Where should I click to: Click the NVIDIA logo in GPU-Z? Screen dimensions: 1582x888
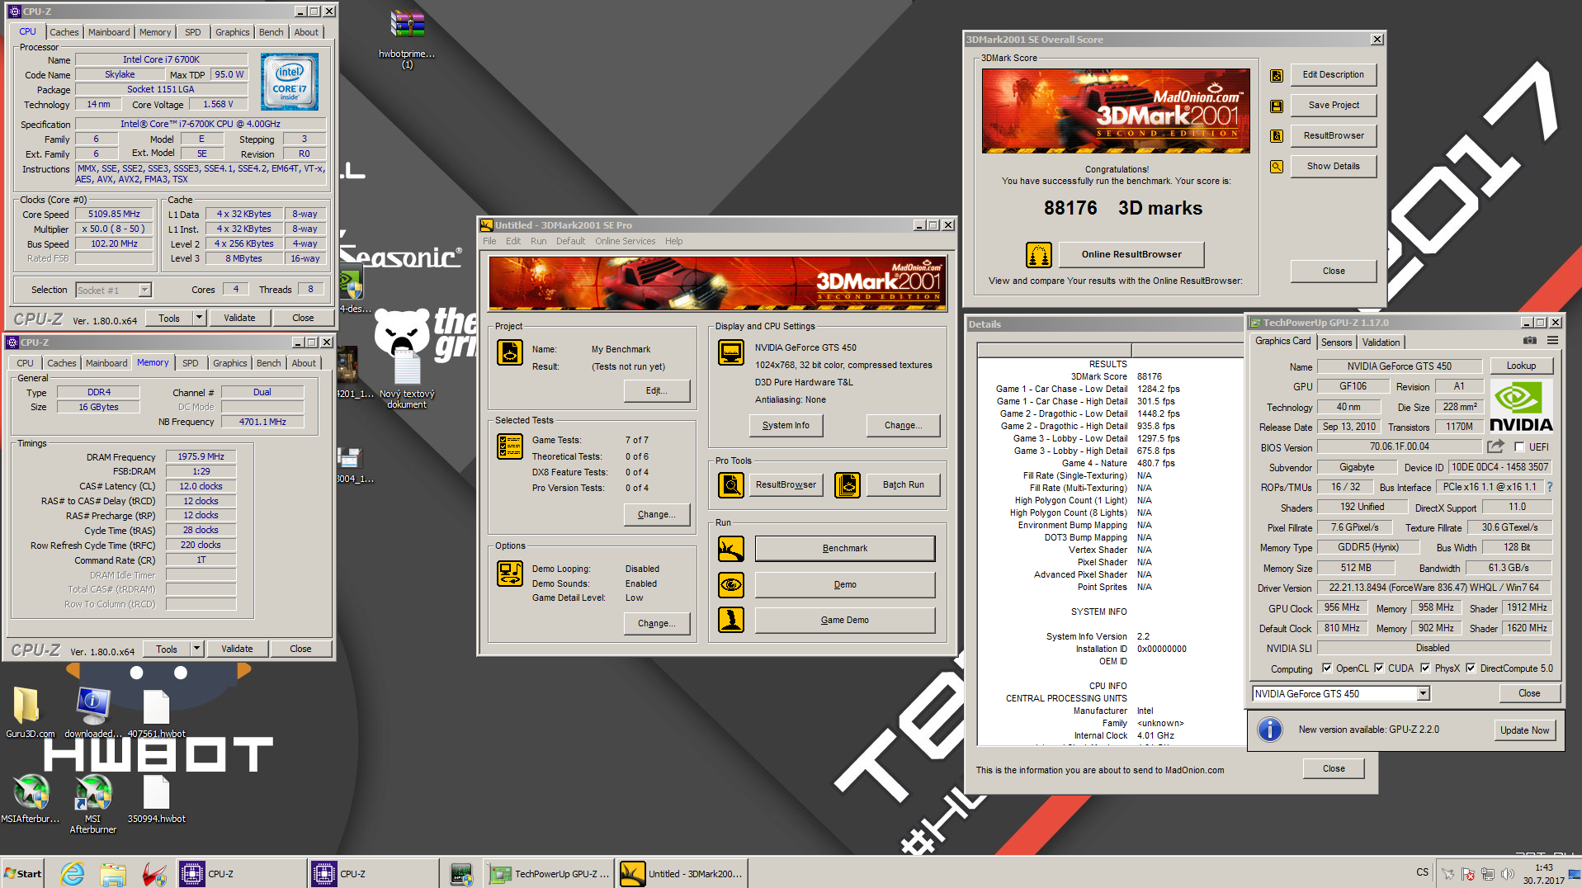pyautogui.click(x=1521, y=407)
